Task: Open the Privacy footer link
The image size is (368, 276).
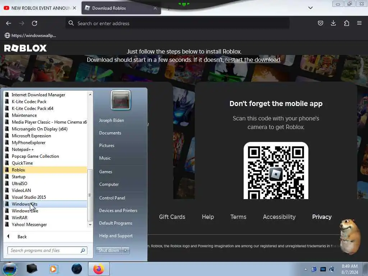Action: pyautogui.click(x=322, y=217)
